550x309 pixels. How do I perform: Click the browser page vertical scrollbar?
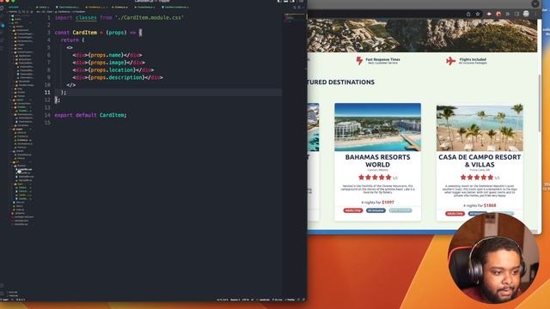pyautogui.click(x=539, y=103)
